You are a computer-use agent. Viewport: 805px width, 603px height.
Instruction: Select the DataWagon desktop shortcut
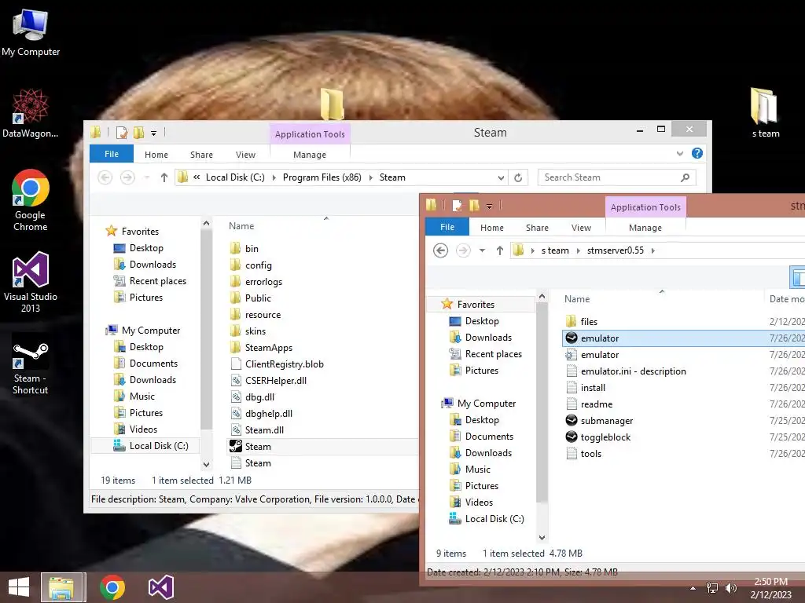pos(31,113)
